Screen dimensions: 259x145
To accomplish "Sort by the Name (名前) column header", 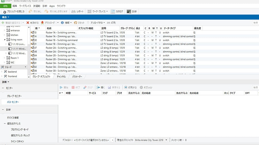I will (49, 28).
